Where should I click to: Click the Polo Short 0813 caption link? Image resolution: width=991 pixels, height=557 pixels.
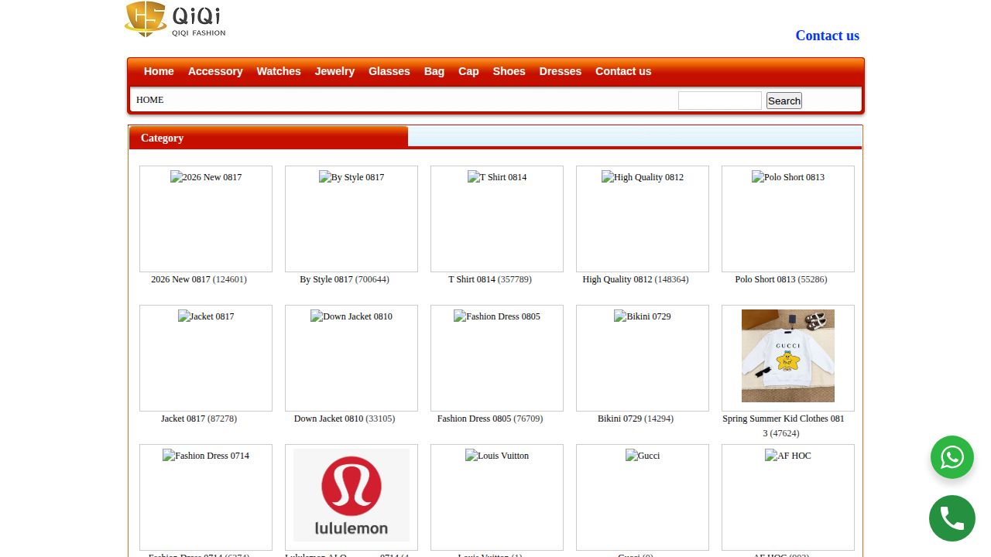pos(765,279)
